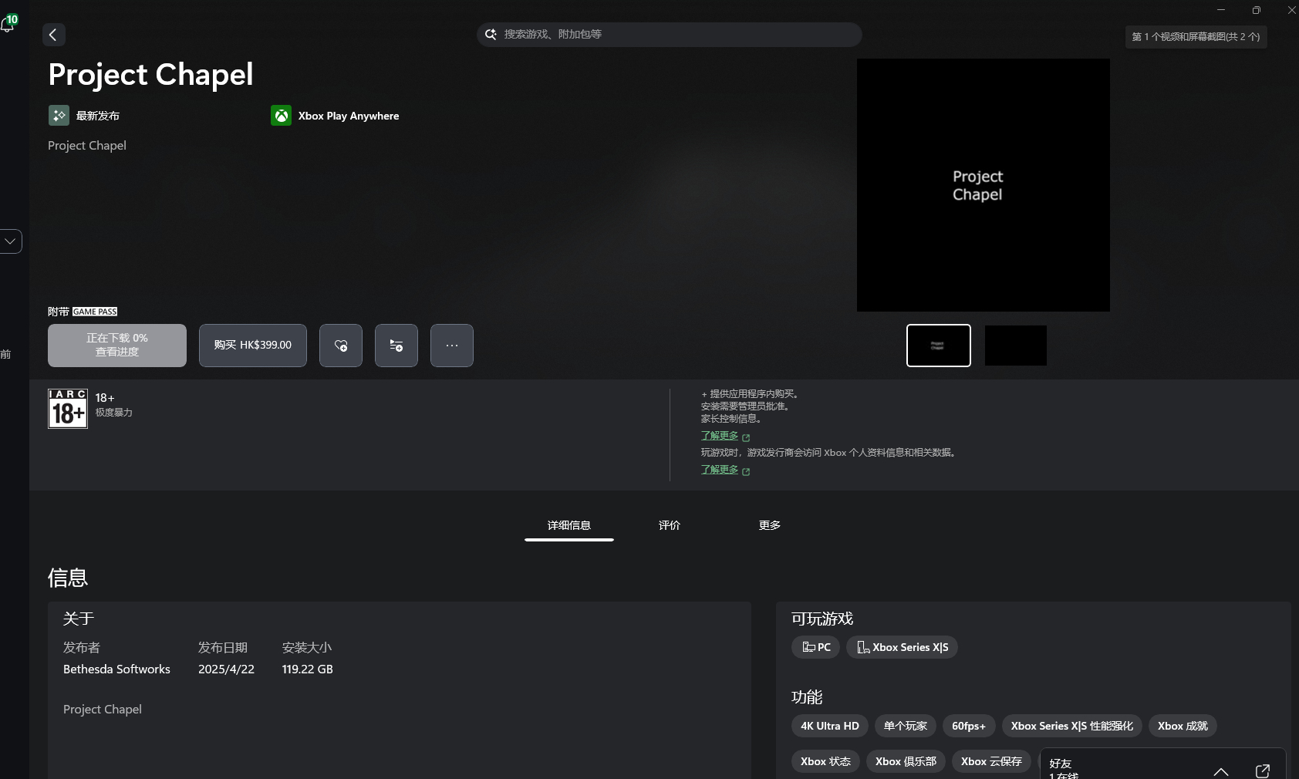Click the 单个玩家 feature chip
The width and height of the screenshot is (1299, 779).
pos(906,726)
